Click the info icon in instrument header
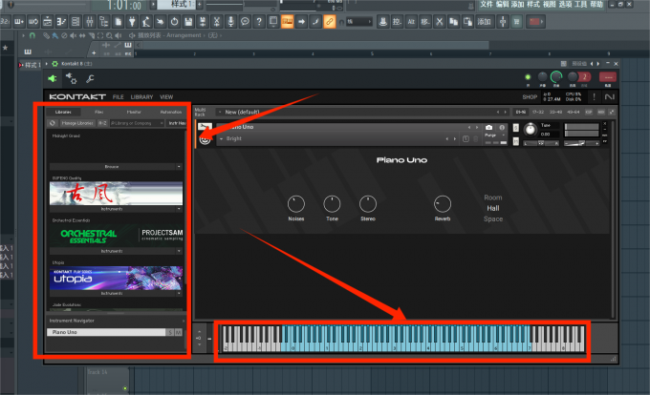 (502, 128)
